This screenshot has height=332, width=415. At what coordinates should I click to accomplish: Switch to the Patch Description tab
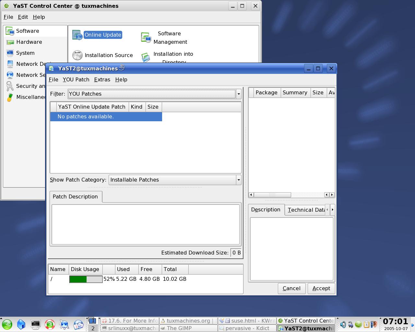point(76,196)
